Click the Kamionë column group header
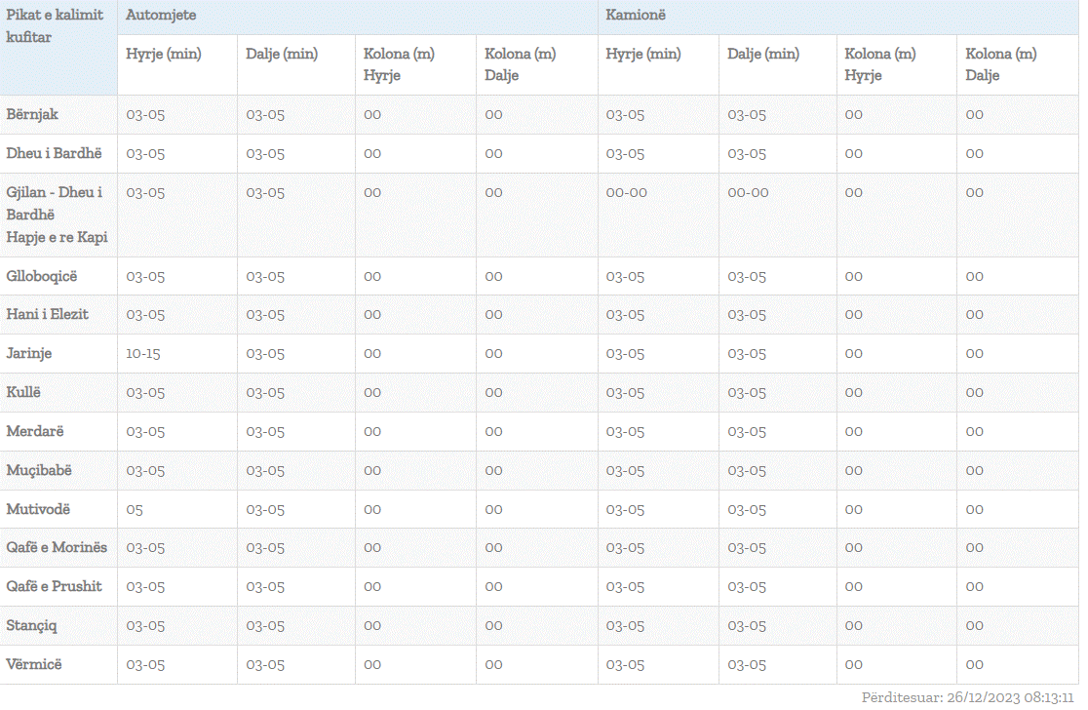The width and height of the screenshot is (1088, 710). click(x=636, y=17)
